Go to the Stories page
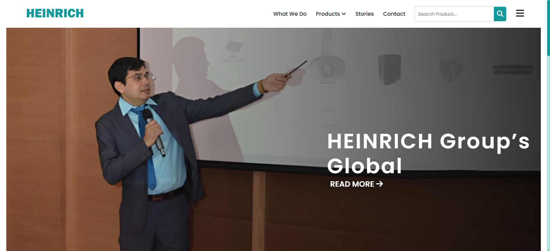The height and width of the screenshot is (251, 550). pos(364,14)
